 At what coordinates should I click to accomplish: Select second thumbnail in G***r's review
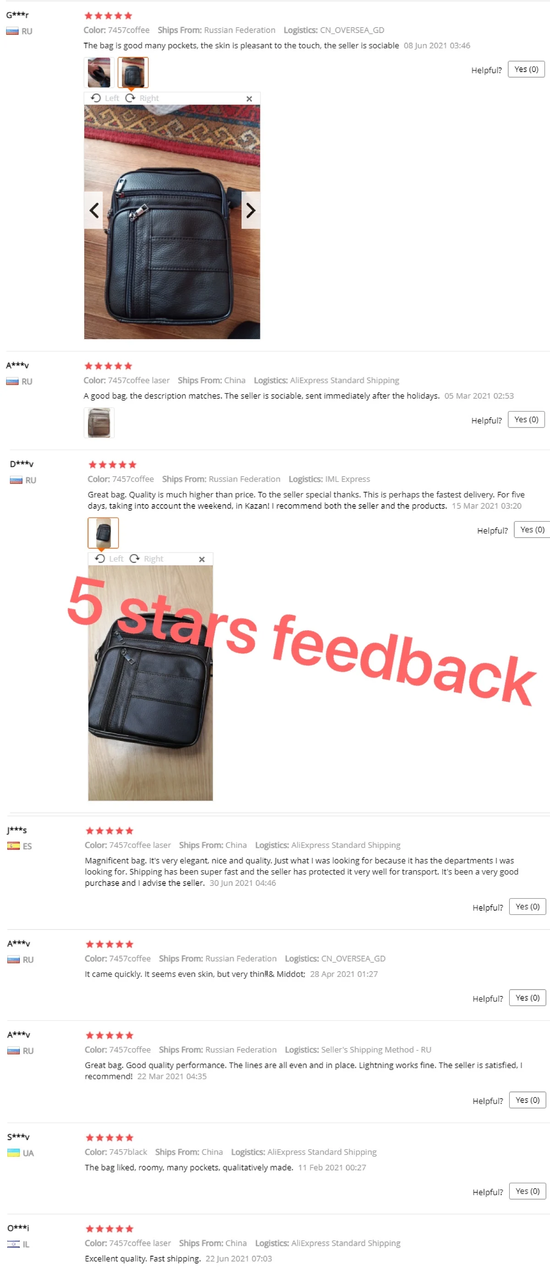(133, 72)
